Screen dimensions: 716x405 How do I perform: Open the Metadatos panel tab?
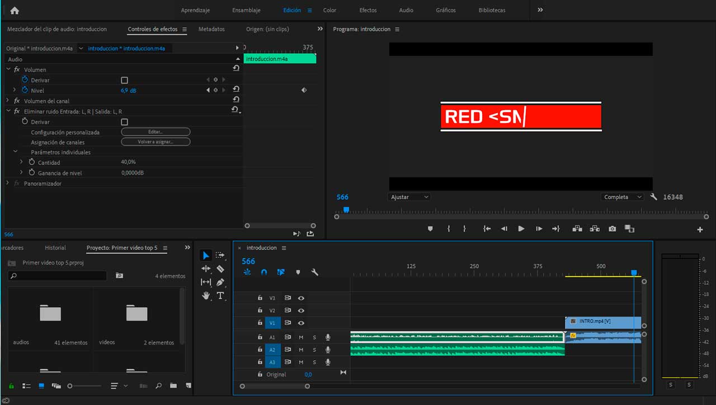[211, 29]
